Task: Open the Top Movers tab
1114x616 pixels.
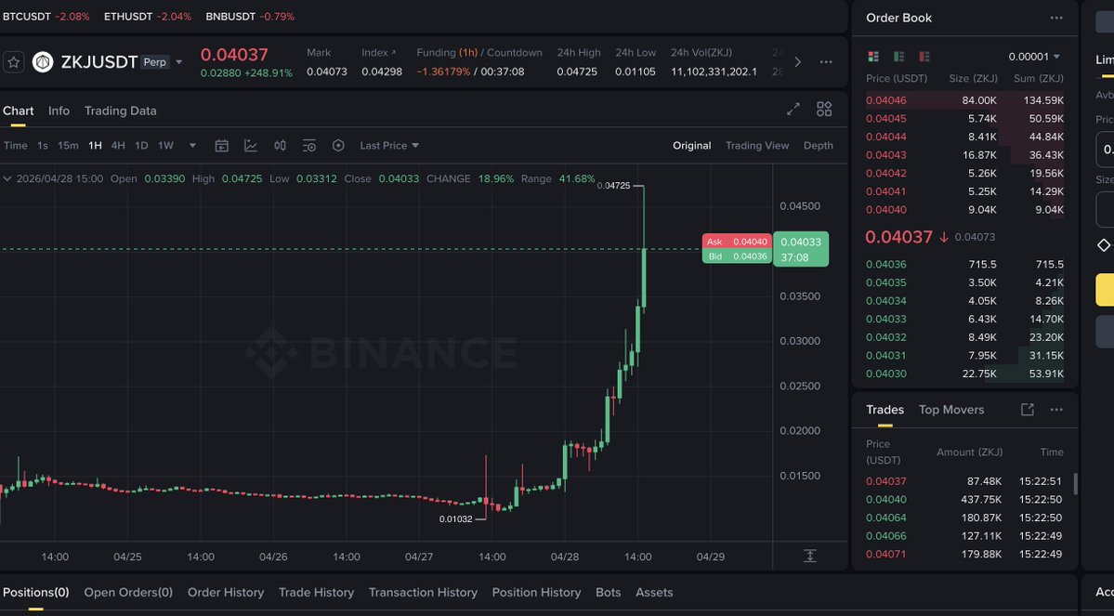Action: [x=951, y=410]
